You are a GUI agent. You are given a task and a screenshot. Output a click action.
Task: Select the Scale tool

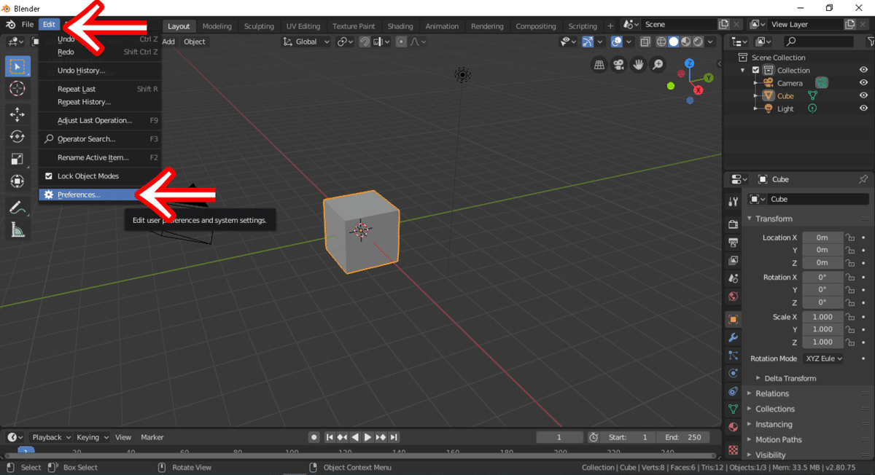click(17, 159)
